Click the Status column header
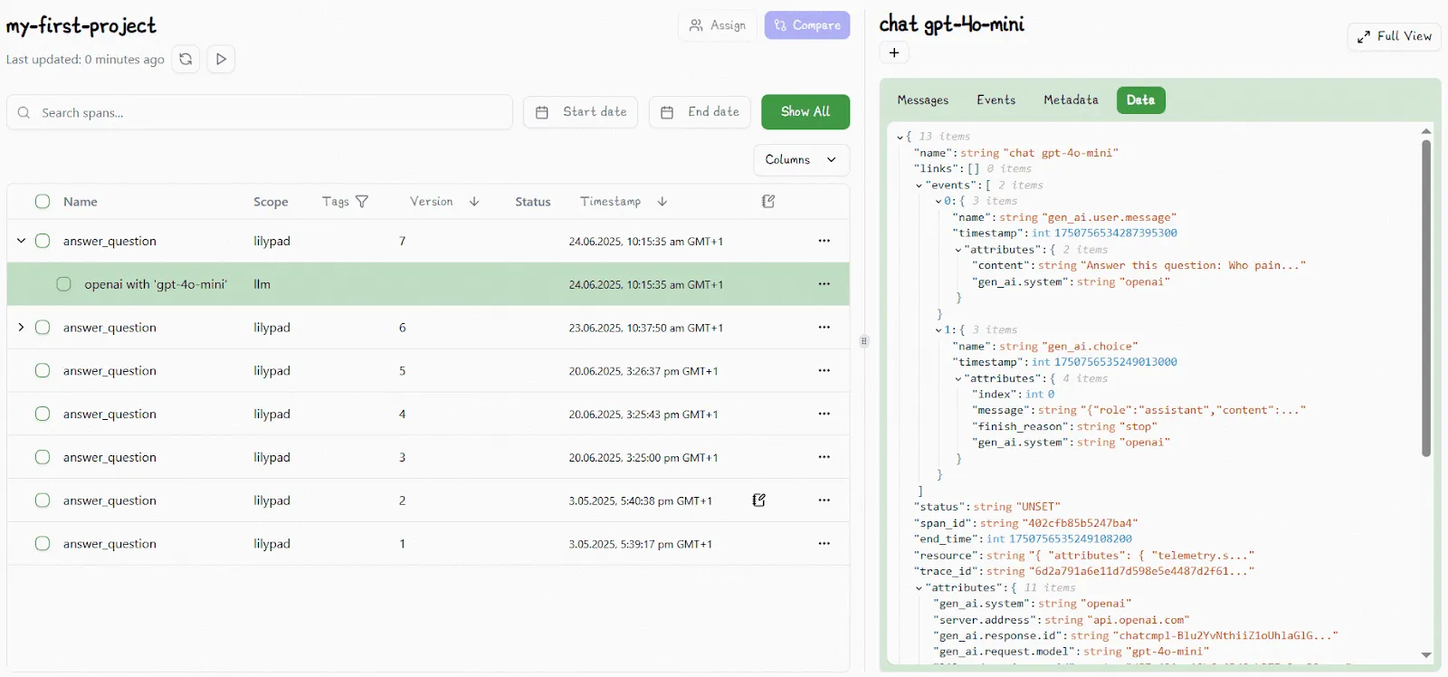Screen dimensions: 1448x677 [x=533, y=202]
